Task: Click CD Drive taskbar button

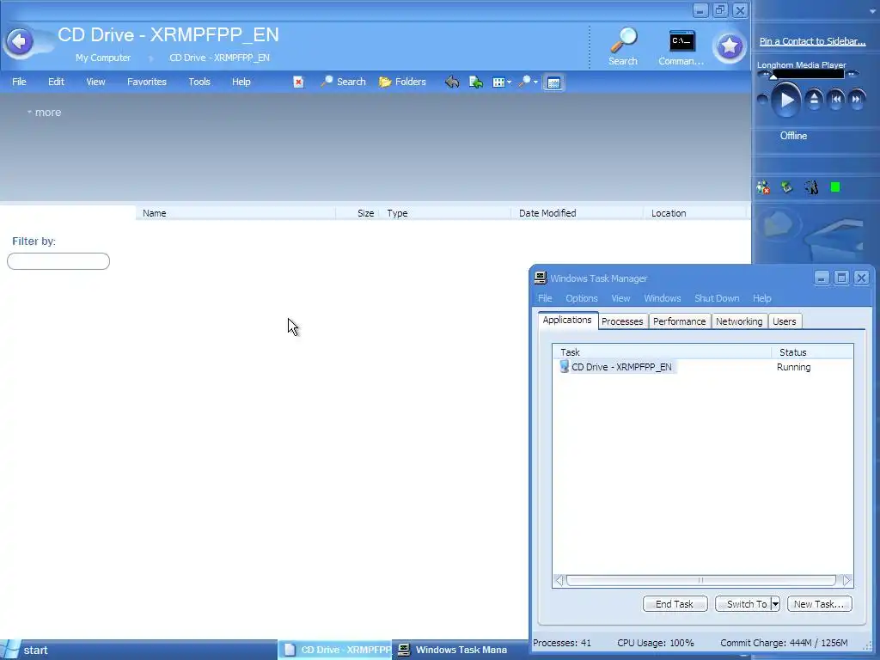Action: (335, 650)
